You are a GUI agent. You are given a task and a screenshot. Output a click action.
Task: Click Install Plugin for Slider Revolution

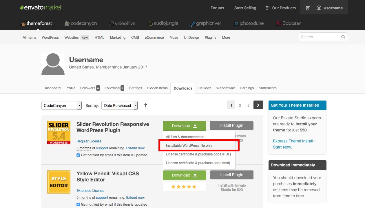[x=232, y=126]
